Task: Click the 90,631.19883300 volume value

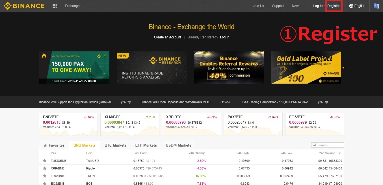Action: [330, 161]
